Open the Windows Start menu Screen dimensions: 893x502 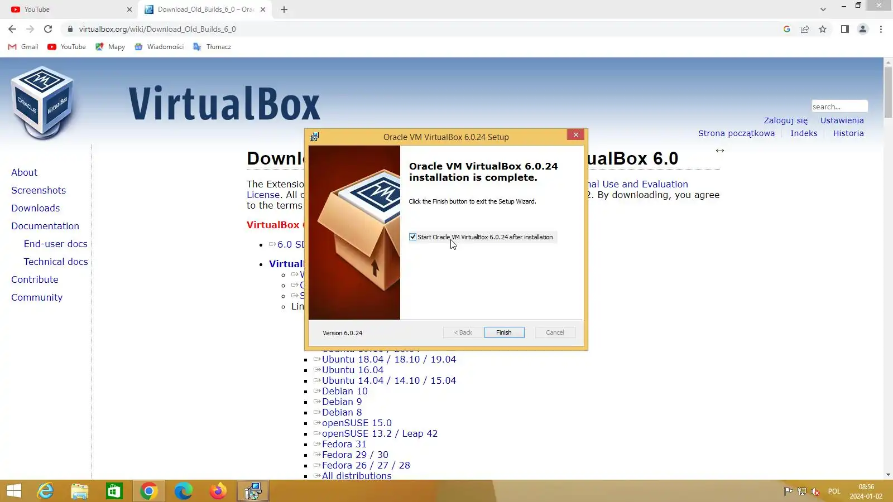click(x=13, y=491)
